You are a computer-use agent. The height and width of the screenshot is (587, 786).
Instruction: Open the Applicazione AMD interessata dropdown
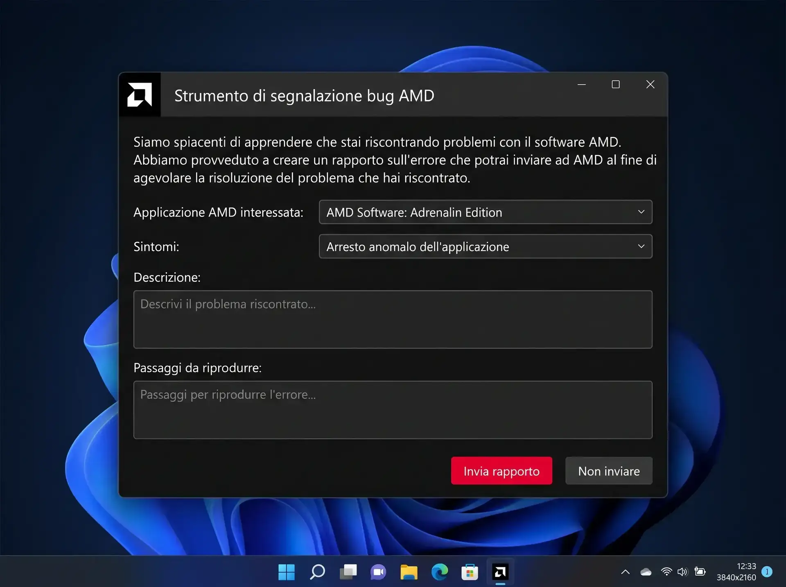[486, 212]
